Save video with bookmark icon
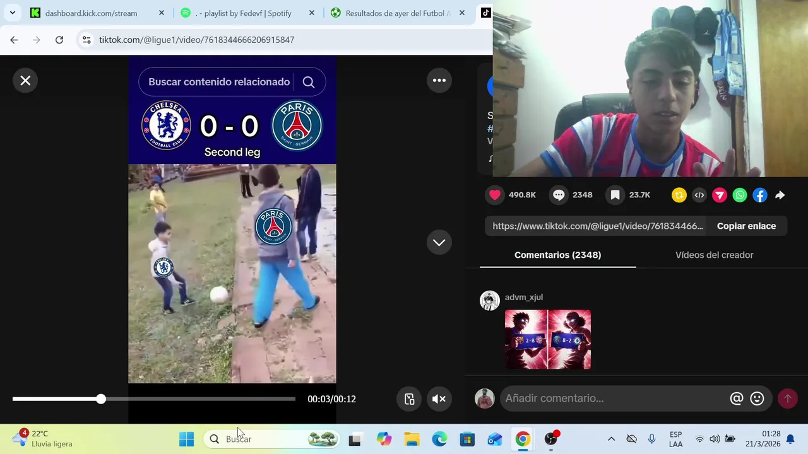This screenshot has height=454, width=808. pyautogui.click(x=615, y=195)
